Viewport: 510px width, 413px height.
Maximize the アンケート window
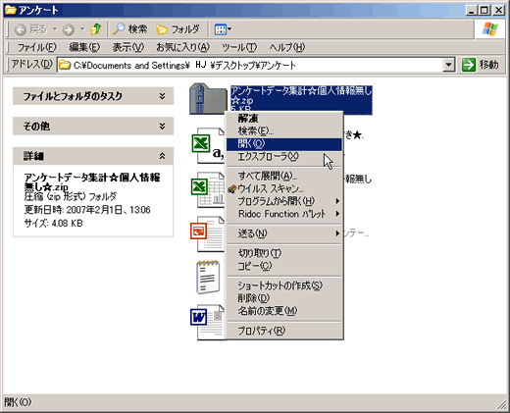pyautogui.click(x=484, y=11)
